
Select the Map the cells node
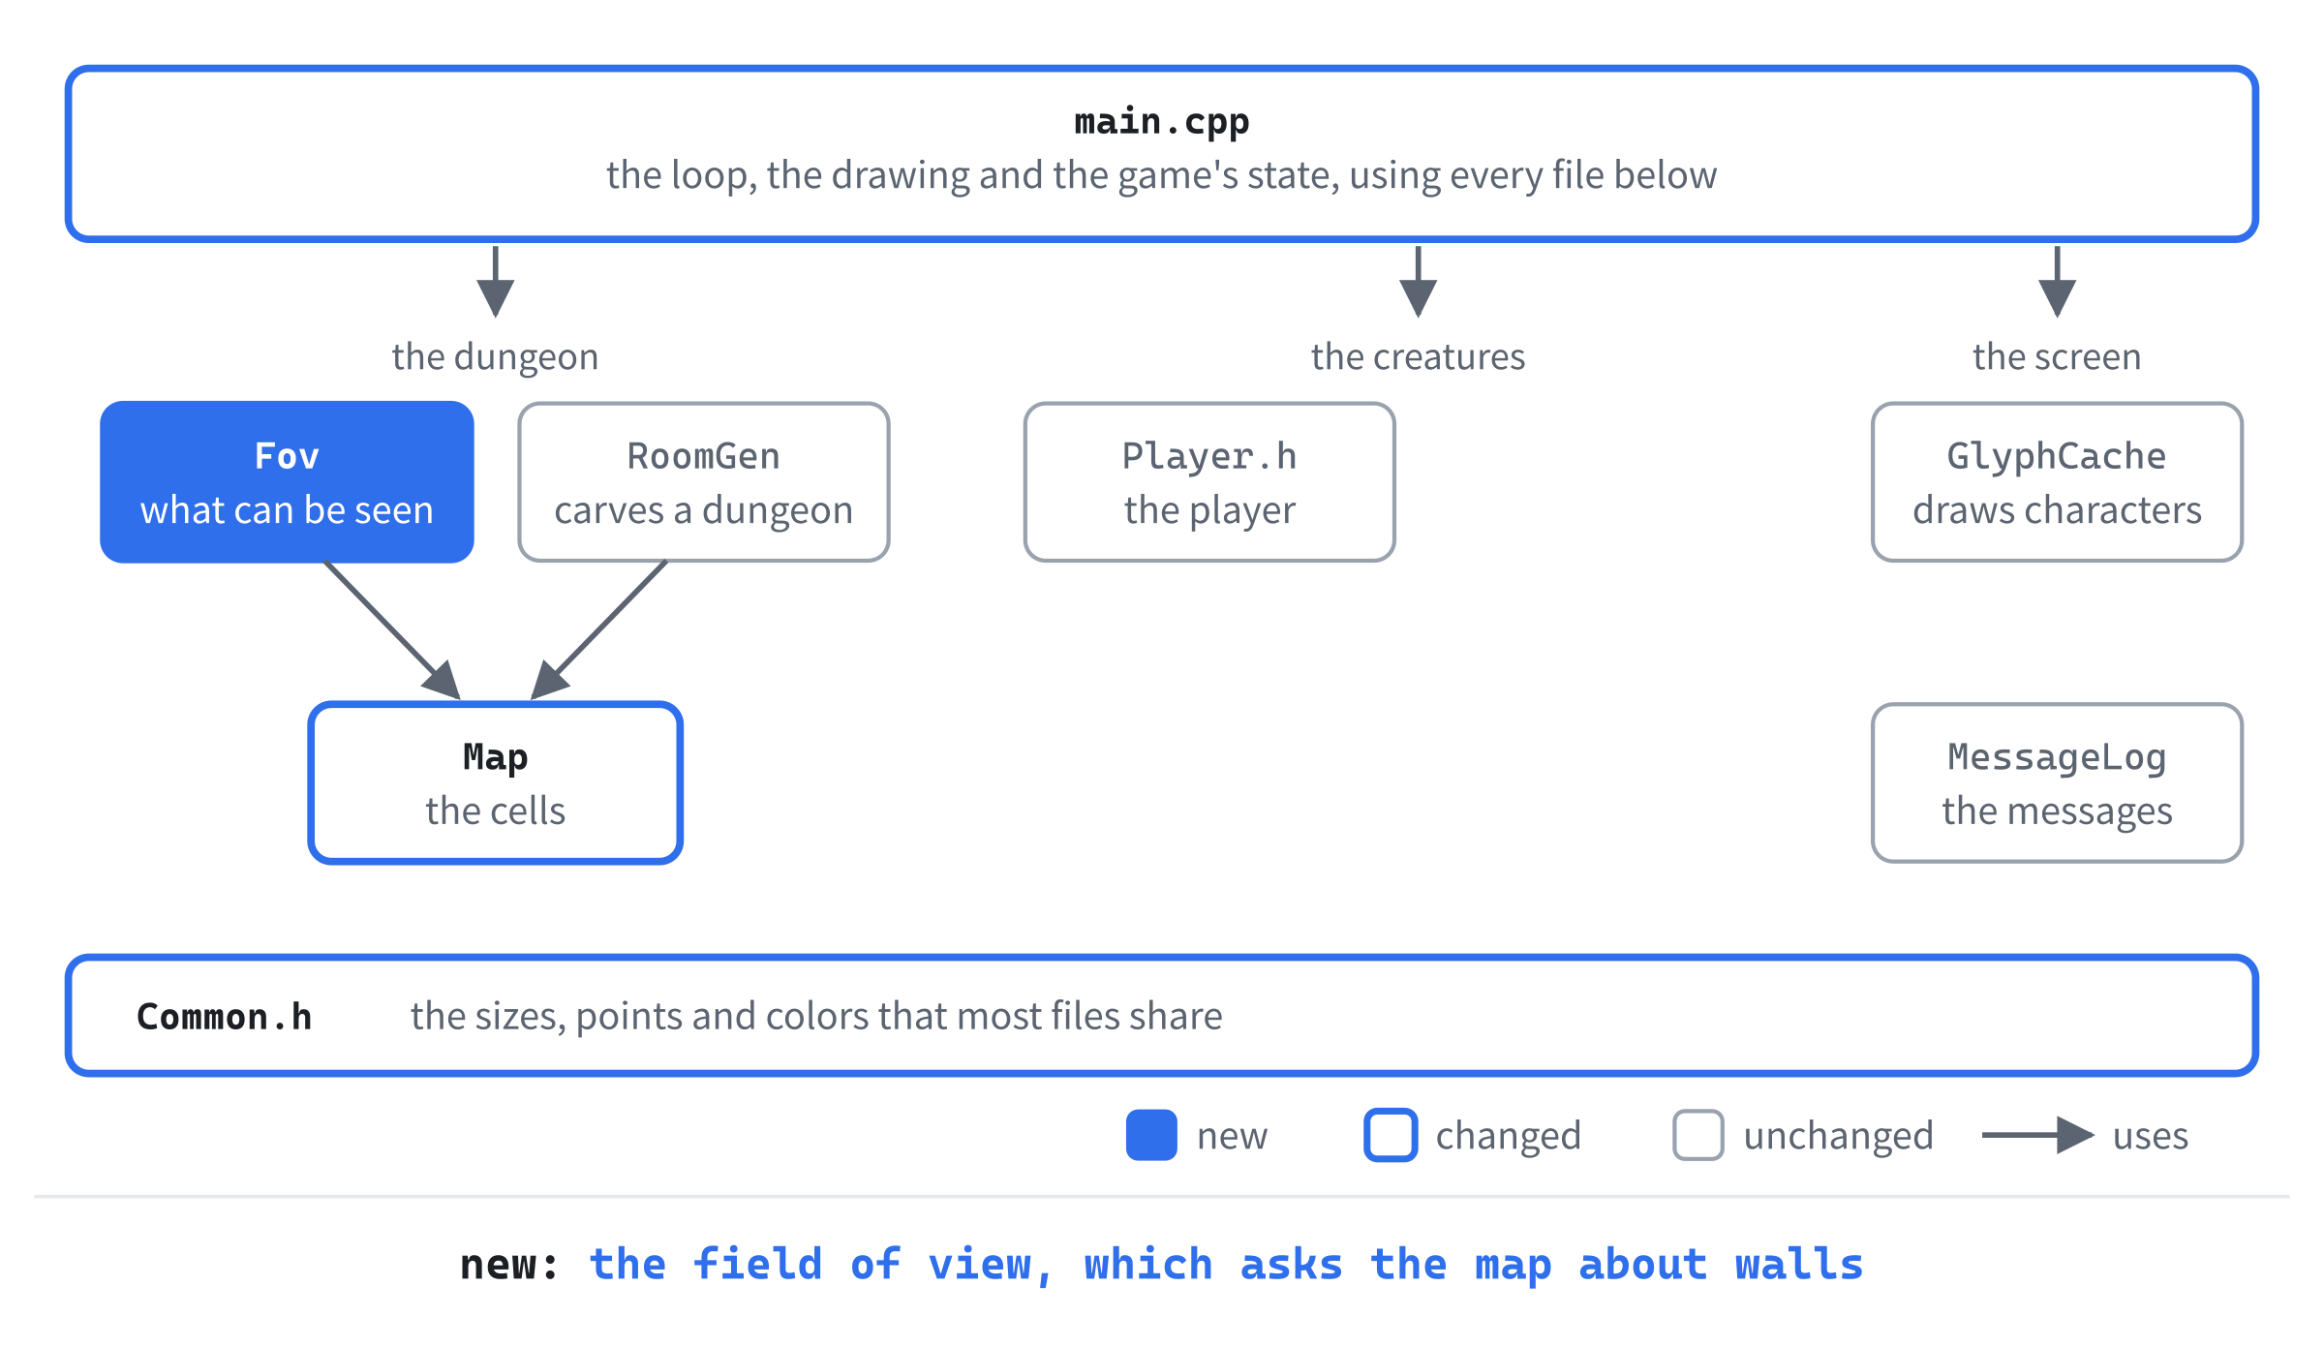click(x=496, y=783)
